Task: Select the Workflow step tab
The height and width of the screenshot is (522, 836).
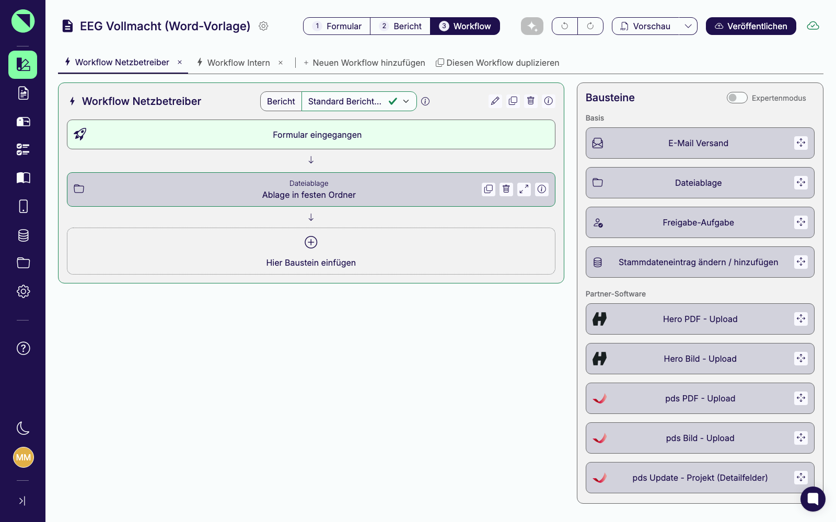Action: pos(465,26)
